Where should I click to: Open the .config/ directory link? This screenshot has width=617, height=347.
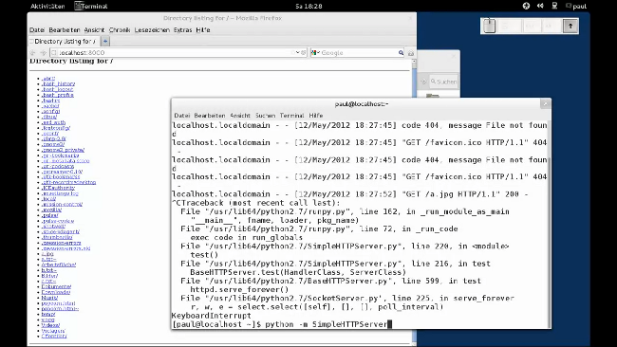pos(50,111)
